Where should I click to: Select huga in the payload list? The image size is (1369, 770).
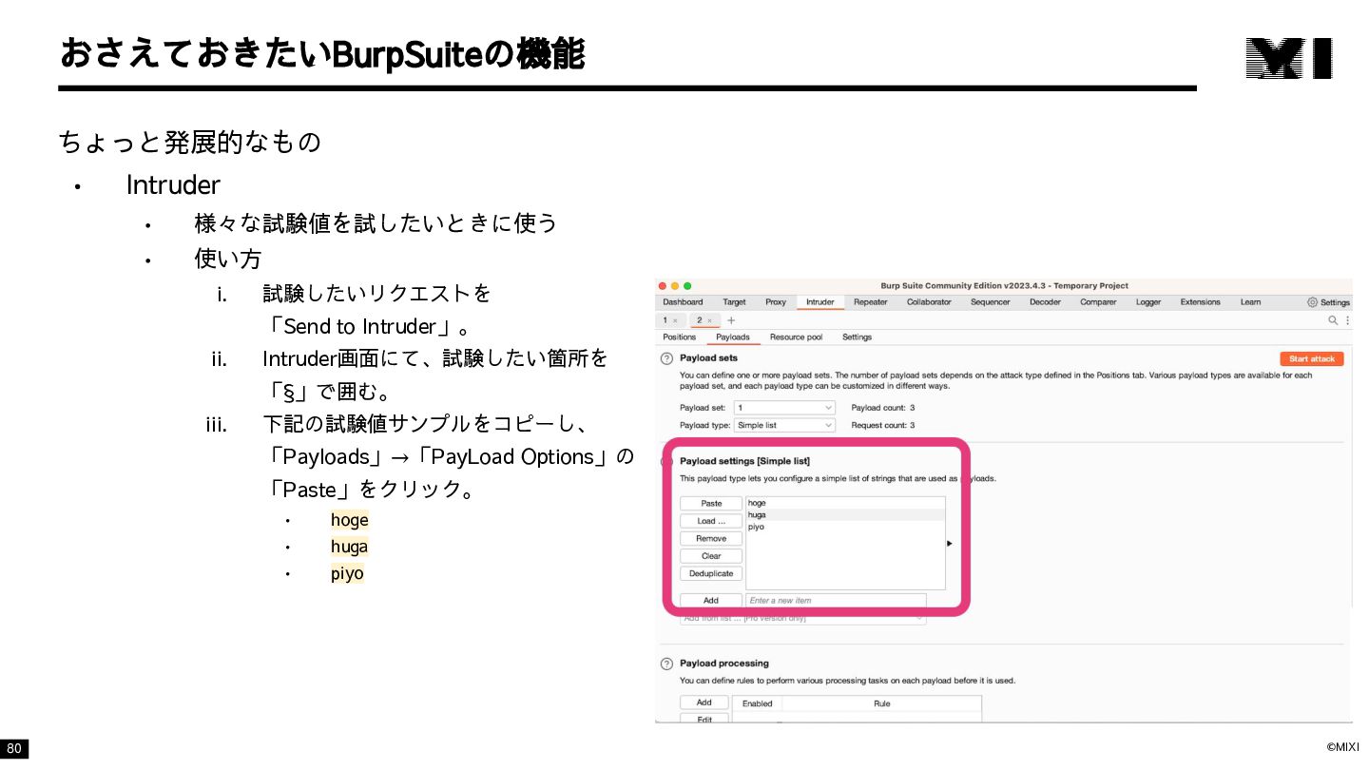tap(845, 514)
